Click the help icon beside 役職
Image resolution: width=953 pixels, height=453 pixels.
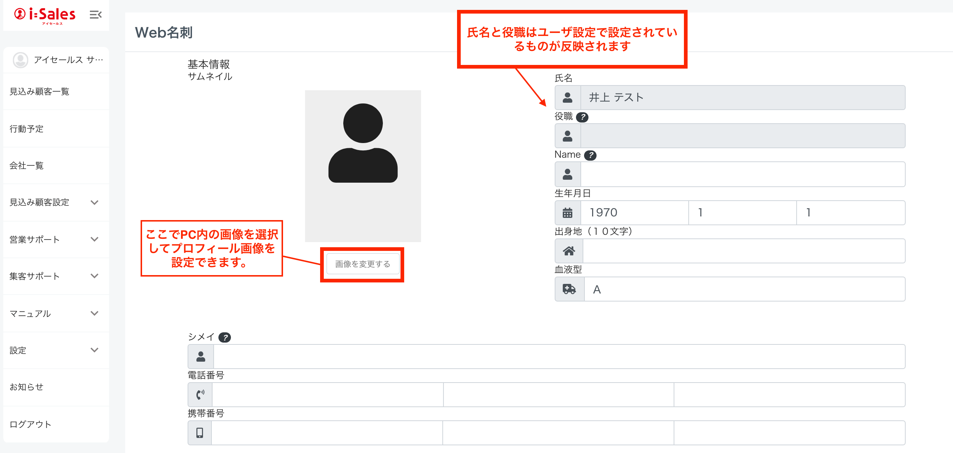[582, 117]
